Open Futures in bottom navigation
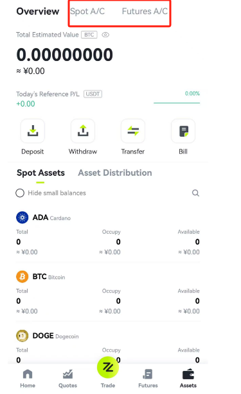Viewport: 241px width, 394px height. pyautogui.click(x=148, y=379)
